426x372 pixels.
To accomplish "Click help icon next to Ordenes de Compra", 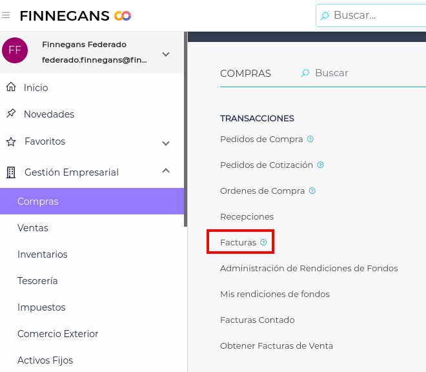I will pyautogui.click(x=312, y=191).
